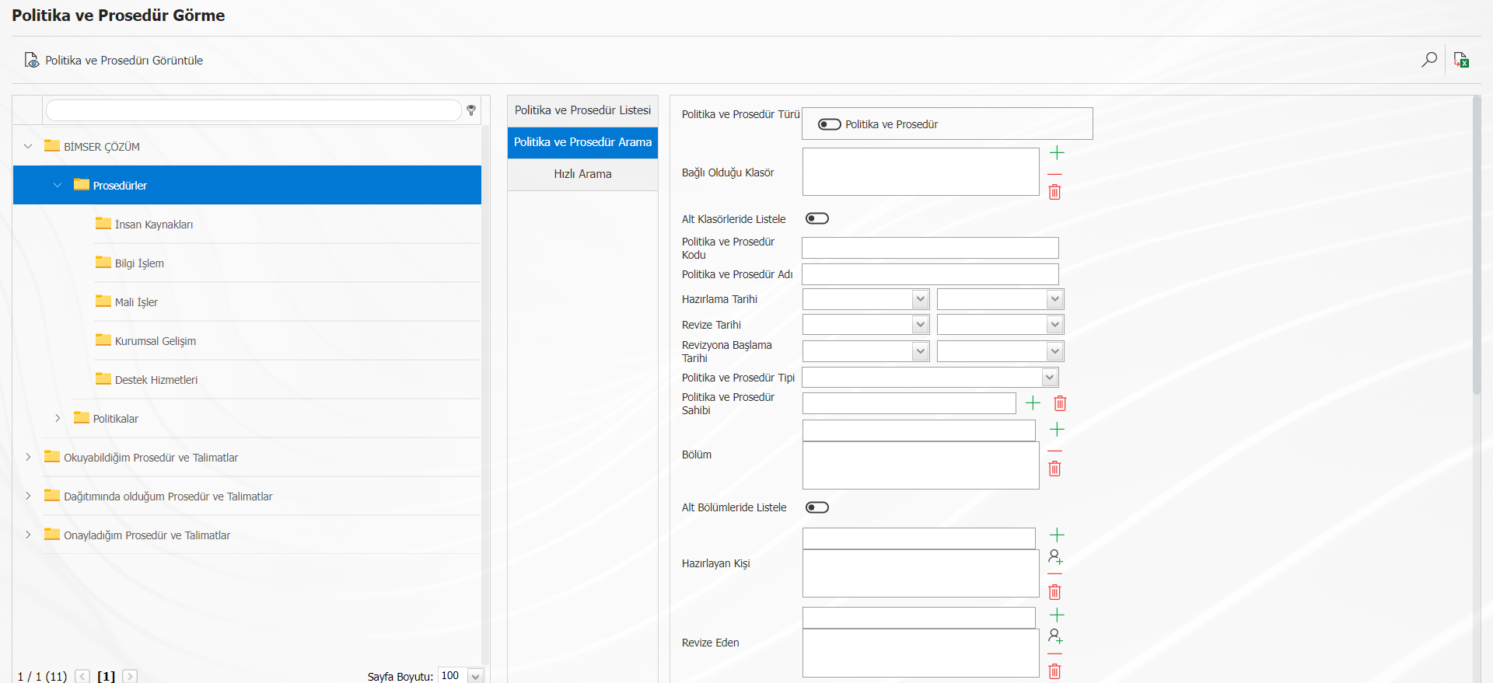This screenshot has width=1493, height=683.
Task: Click plus icon for Revize Eden
Action: coord(1057,615)
